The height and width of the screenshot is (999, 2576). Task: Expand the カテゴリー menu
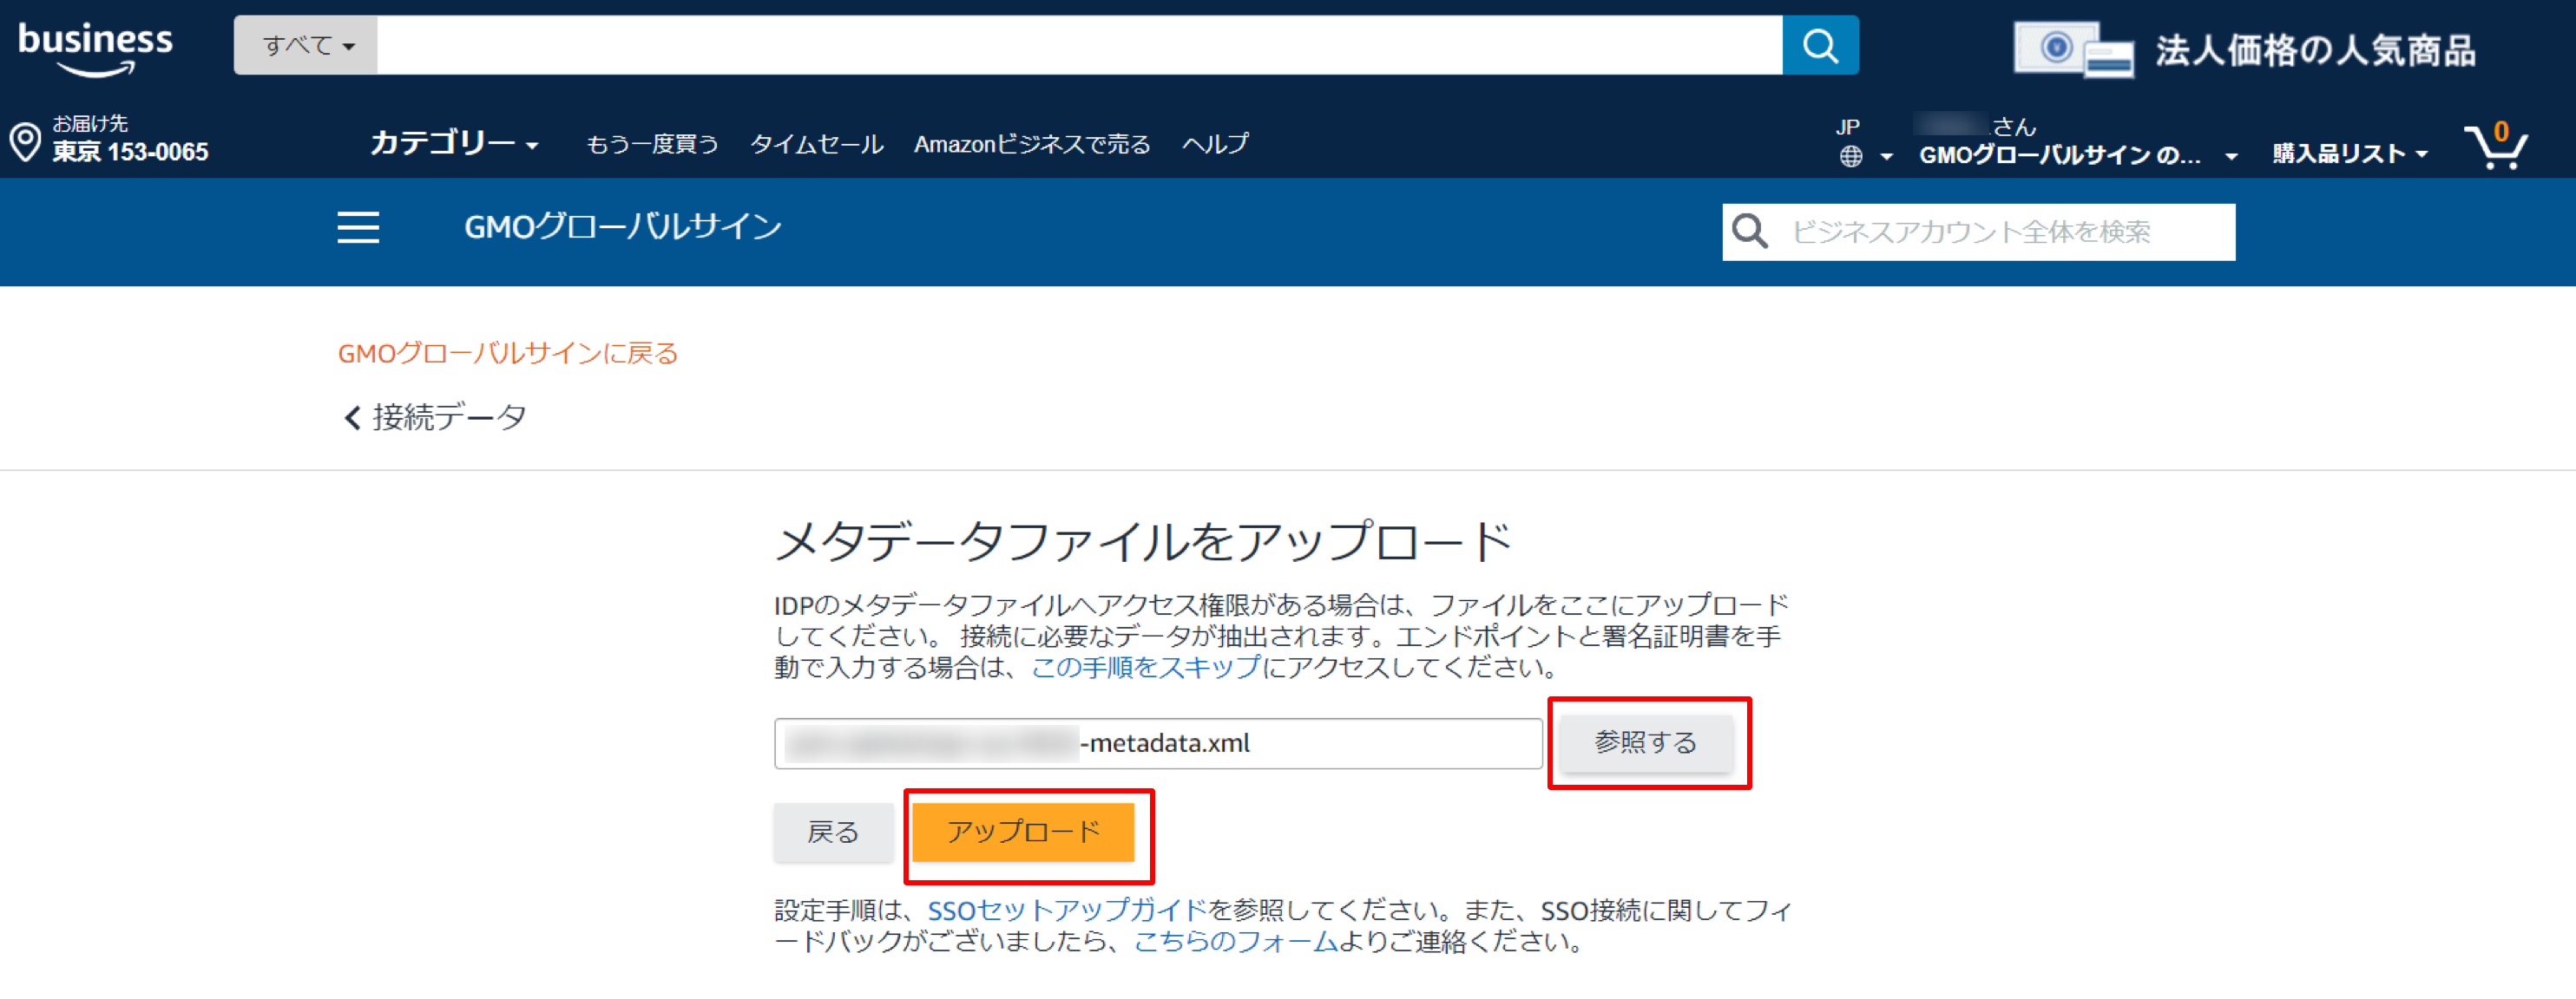454,144
